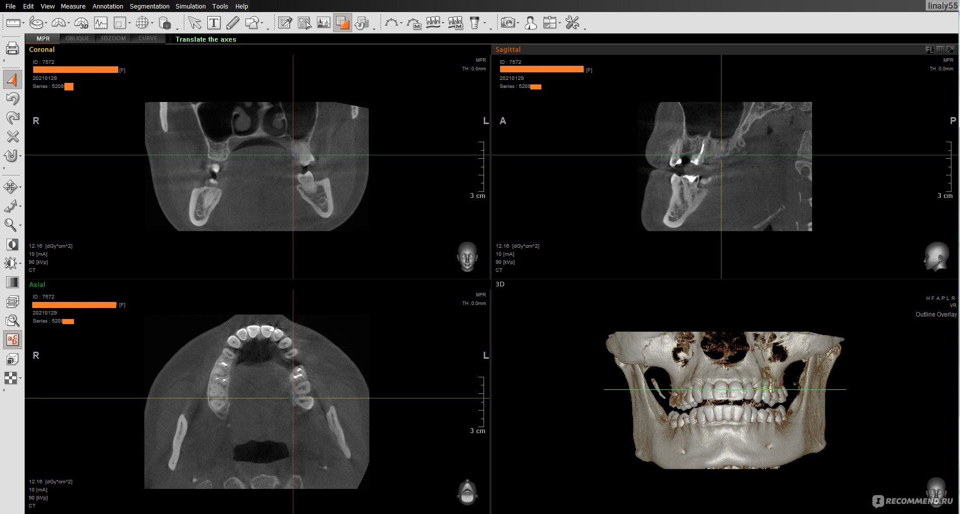Expand the shapes annotation dropdown arrow

tap(263, 24)
